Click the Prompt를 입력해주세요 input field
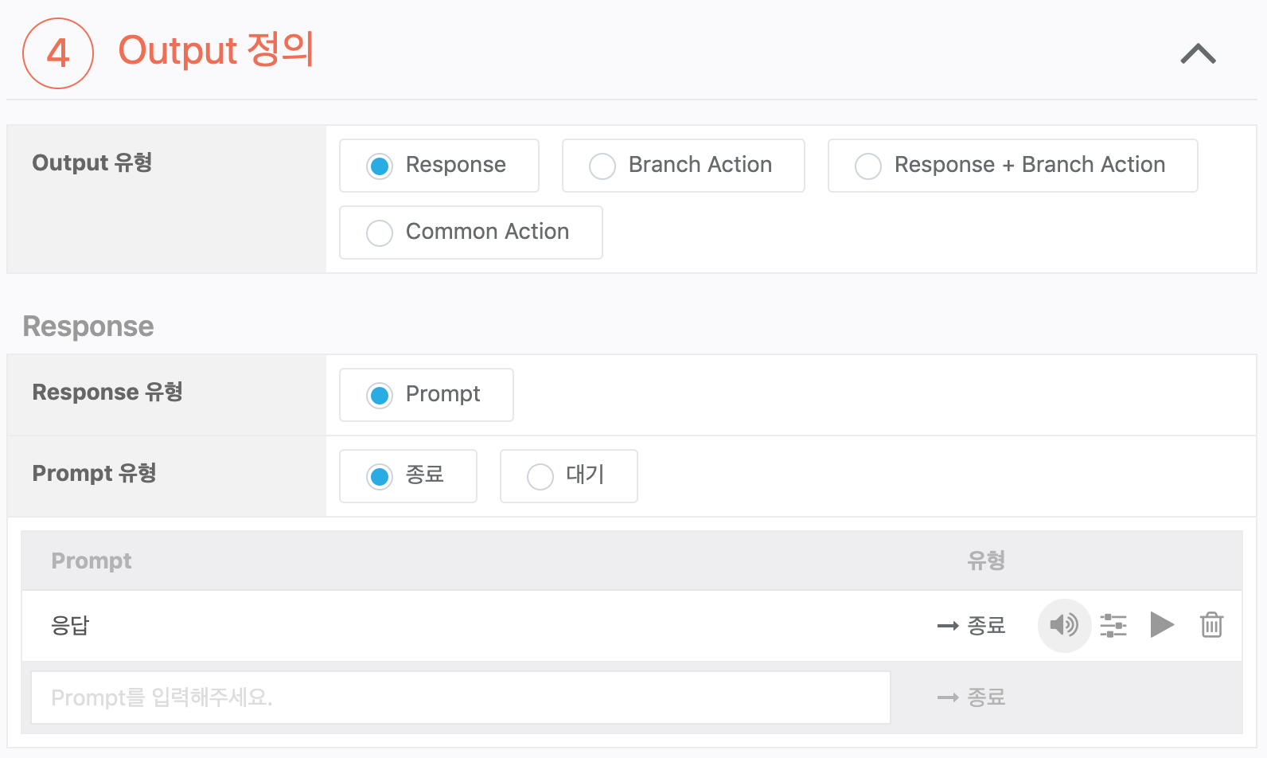 tap(460, 697)
